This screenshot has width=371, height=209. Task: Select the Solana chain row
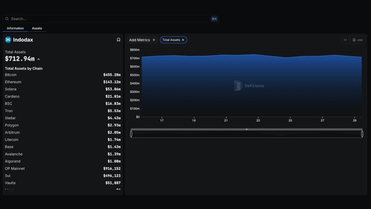click(x=63, y=89)
